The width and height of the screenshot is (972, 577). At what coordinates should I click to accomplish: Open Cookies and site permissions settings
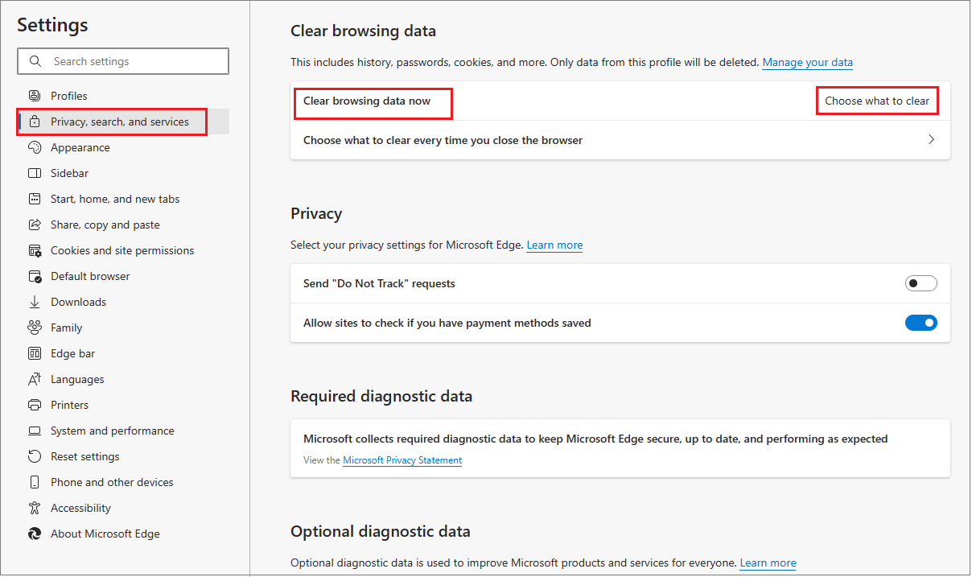[x=123, y=250]
